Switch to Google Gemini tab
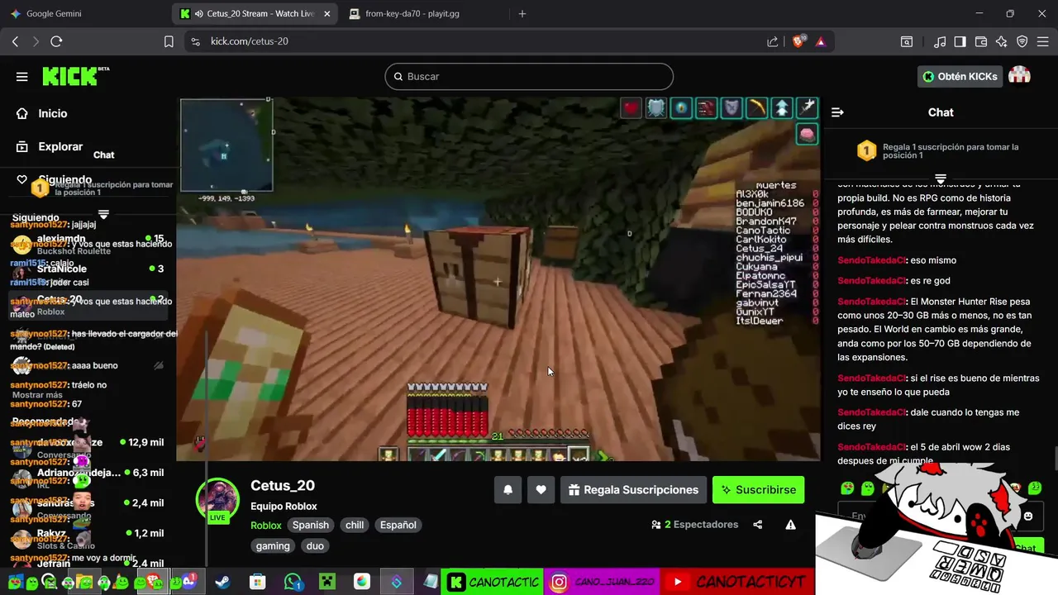Viewport: 1058px width, 595px height. click(x=83, y=14)
